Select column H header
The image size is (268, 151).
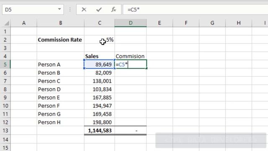point(239,23)
